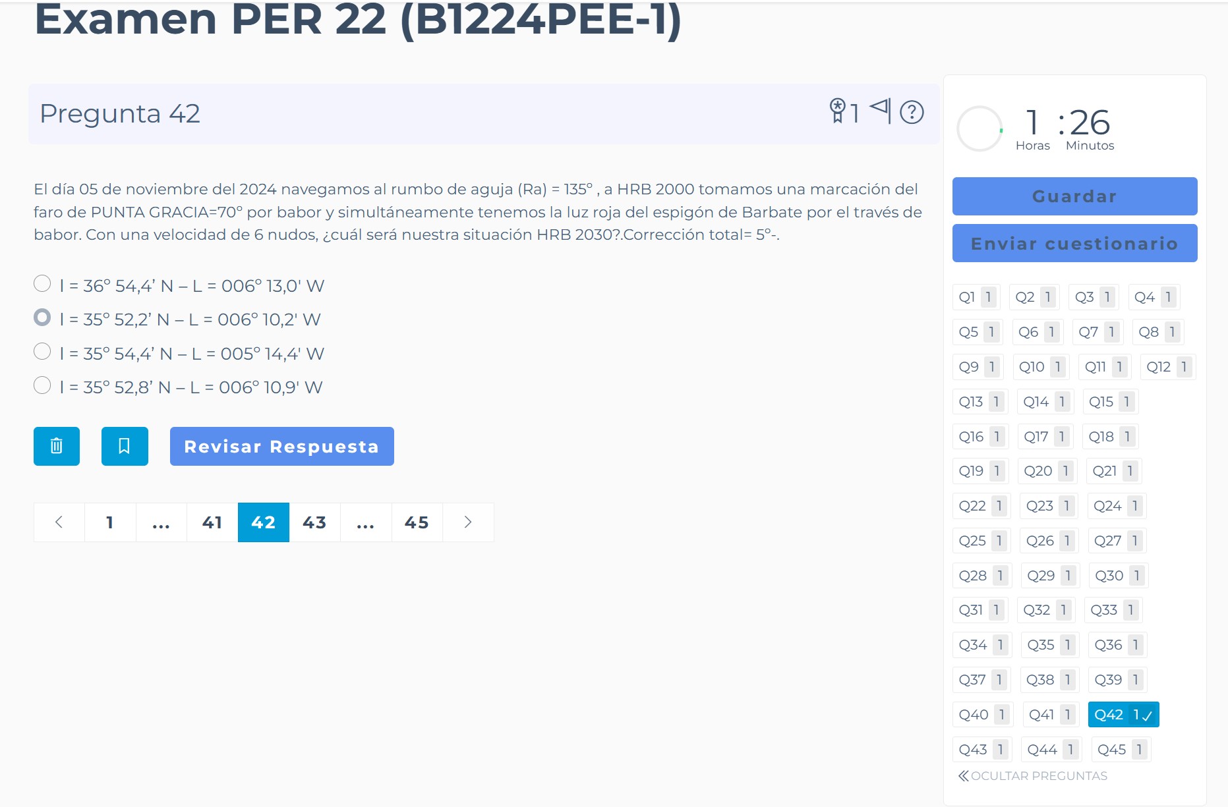Select answer L = 005° 14,4' W option
Image resolution: width=1228 pixels, height=807 pixels.
pyautogui.click(x=42, y=352)
